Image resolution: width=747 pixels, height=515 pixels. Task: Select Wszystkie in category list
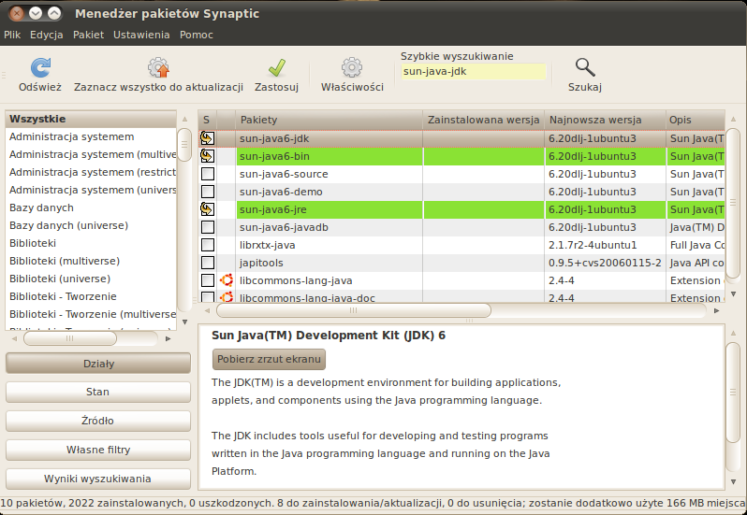click(91, 119)
